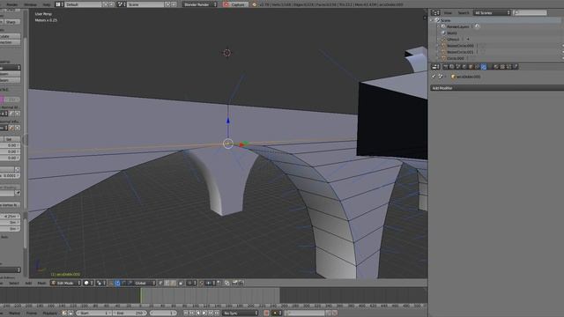This screenshot has height=317, width=564.
Task: Open the Render properties tab icon
Action: pos(445,67)
